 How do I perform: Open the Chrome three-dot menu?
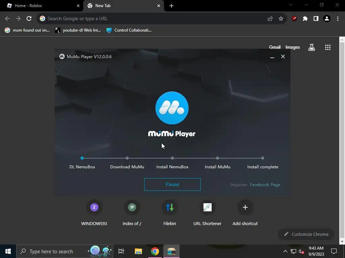338,19
